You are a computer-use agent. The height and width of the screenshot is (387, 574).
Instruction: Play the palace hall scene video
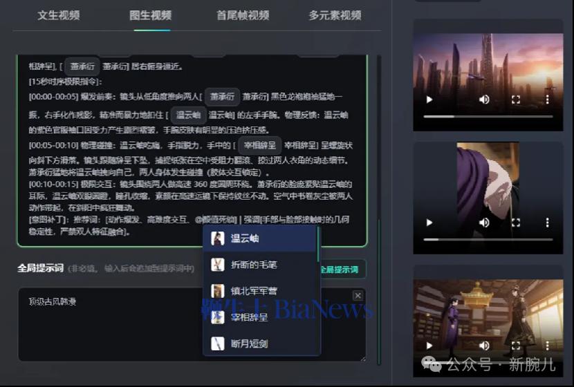[x=429, y=346]
